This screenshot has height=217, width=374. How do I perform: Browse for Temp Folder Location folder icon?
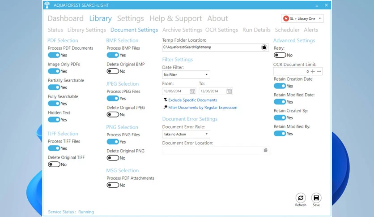(x=264, y=48)
